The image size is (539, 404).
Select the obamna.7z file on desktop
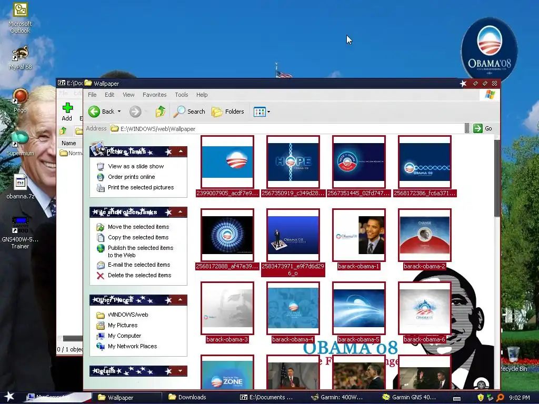[x=20, y=187]
